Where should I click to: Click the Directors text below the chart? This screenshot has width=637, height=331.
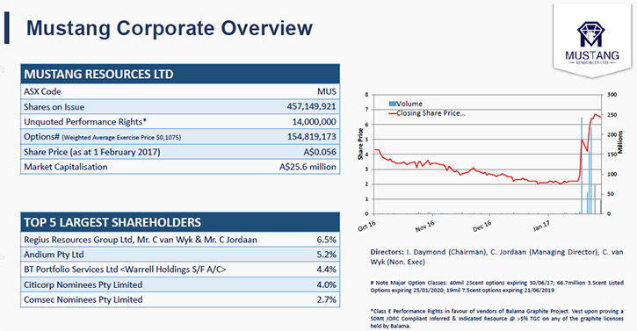coord(496,256)
